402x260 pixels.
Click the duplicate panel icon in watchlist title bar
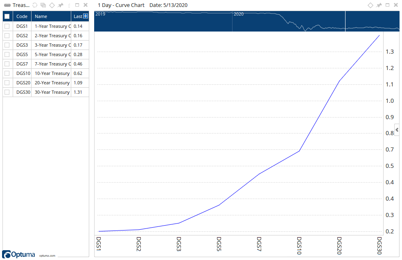pyautogui.click(x=43, y=5)
